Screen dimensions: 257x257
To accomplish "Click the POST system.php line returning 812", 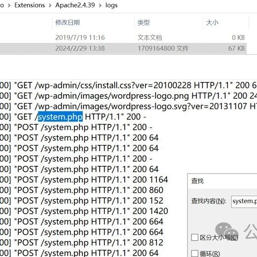I will (x=81, y=243).
